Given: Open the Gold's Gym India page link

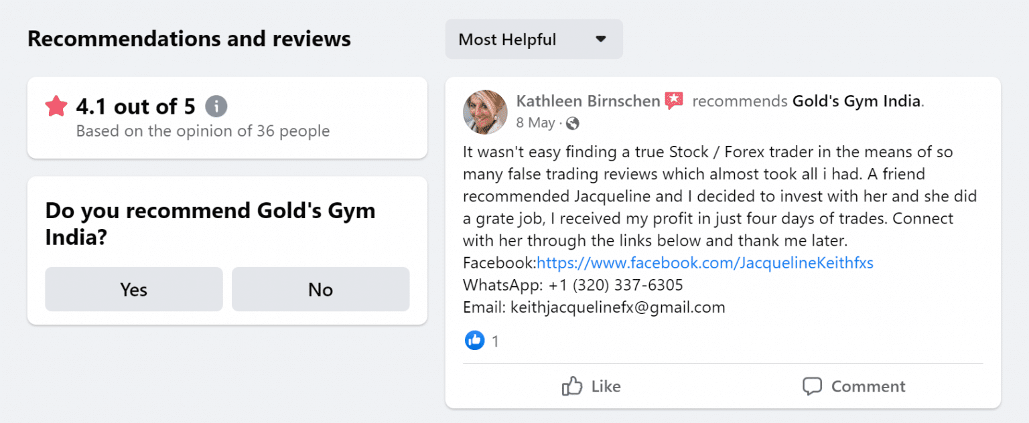Looking at the screenshot, I should [x=855, y=100].
